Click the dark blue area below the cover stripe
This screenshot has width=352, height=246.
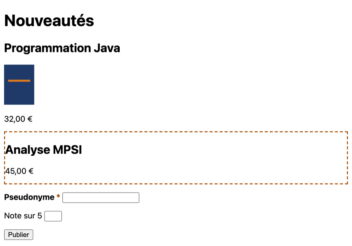pos(19,93)
